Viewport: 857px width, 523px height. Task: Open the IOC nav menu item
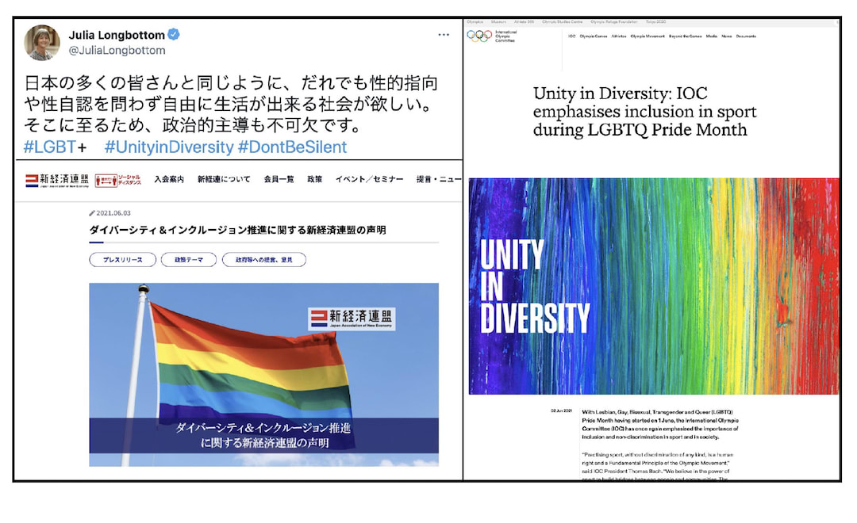pos(571,36)
